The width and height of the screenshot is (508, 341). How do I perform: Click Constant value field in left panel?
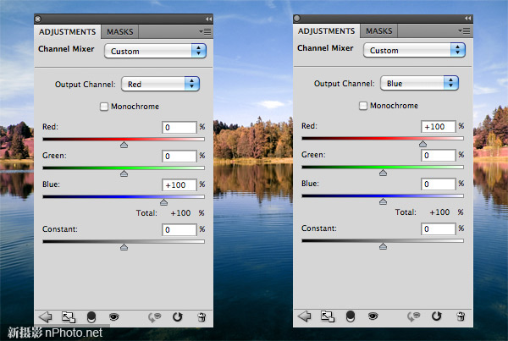[179, 229]
